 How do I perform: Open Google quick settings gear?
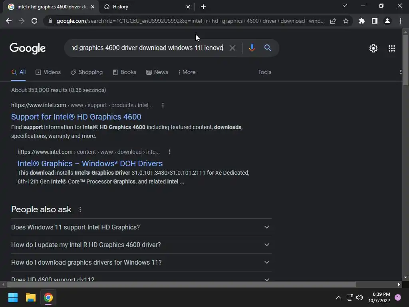pos(373,48)
